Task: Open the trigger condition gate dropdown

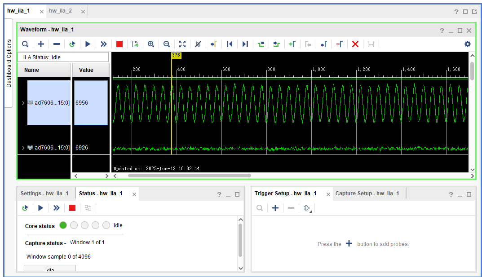Action: click(307, 208)
